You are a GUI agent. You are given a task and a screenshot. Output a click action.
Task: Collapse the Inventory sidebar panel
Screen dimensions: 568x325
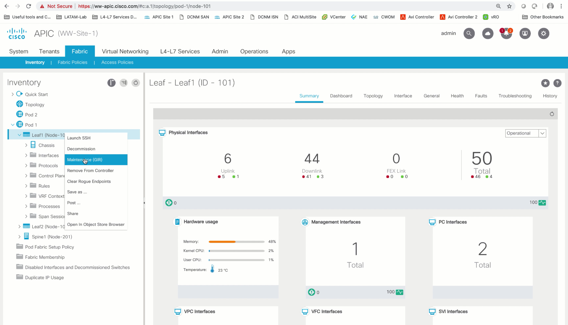(x=111, y=83)
